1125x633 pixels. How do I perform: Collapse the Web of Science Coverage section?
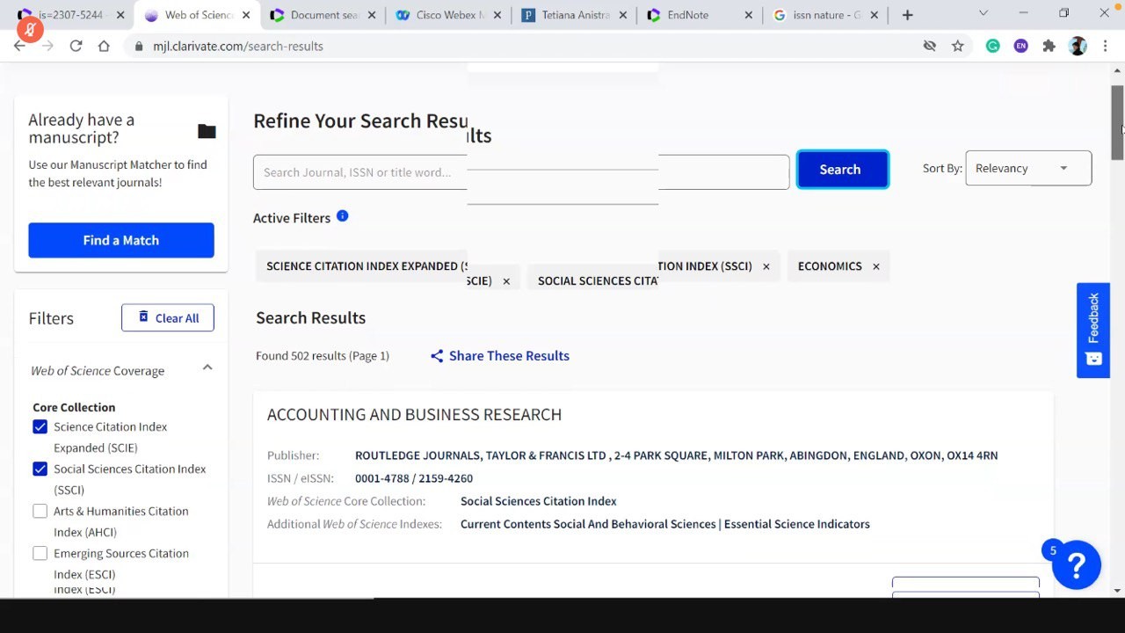click(207, 367)
